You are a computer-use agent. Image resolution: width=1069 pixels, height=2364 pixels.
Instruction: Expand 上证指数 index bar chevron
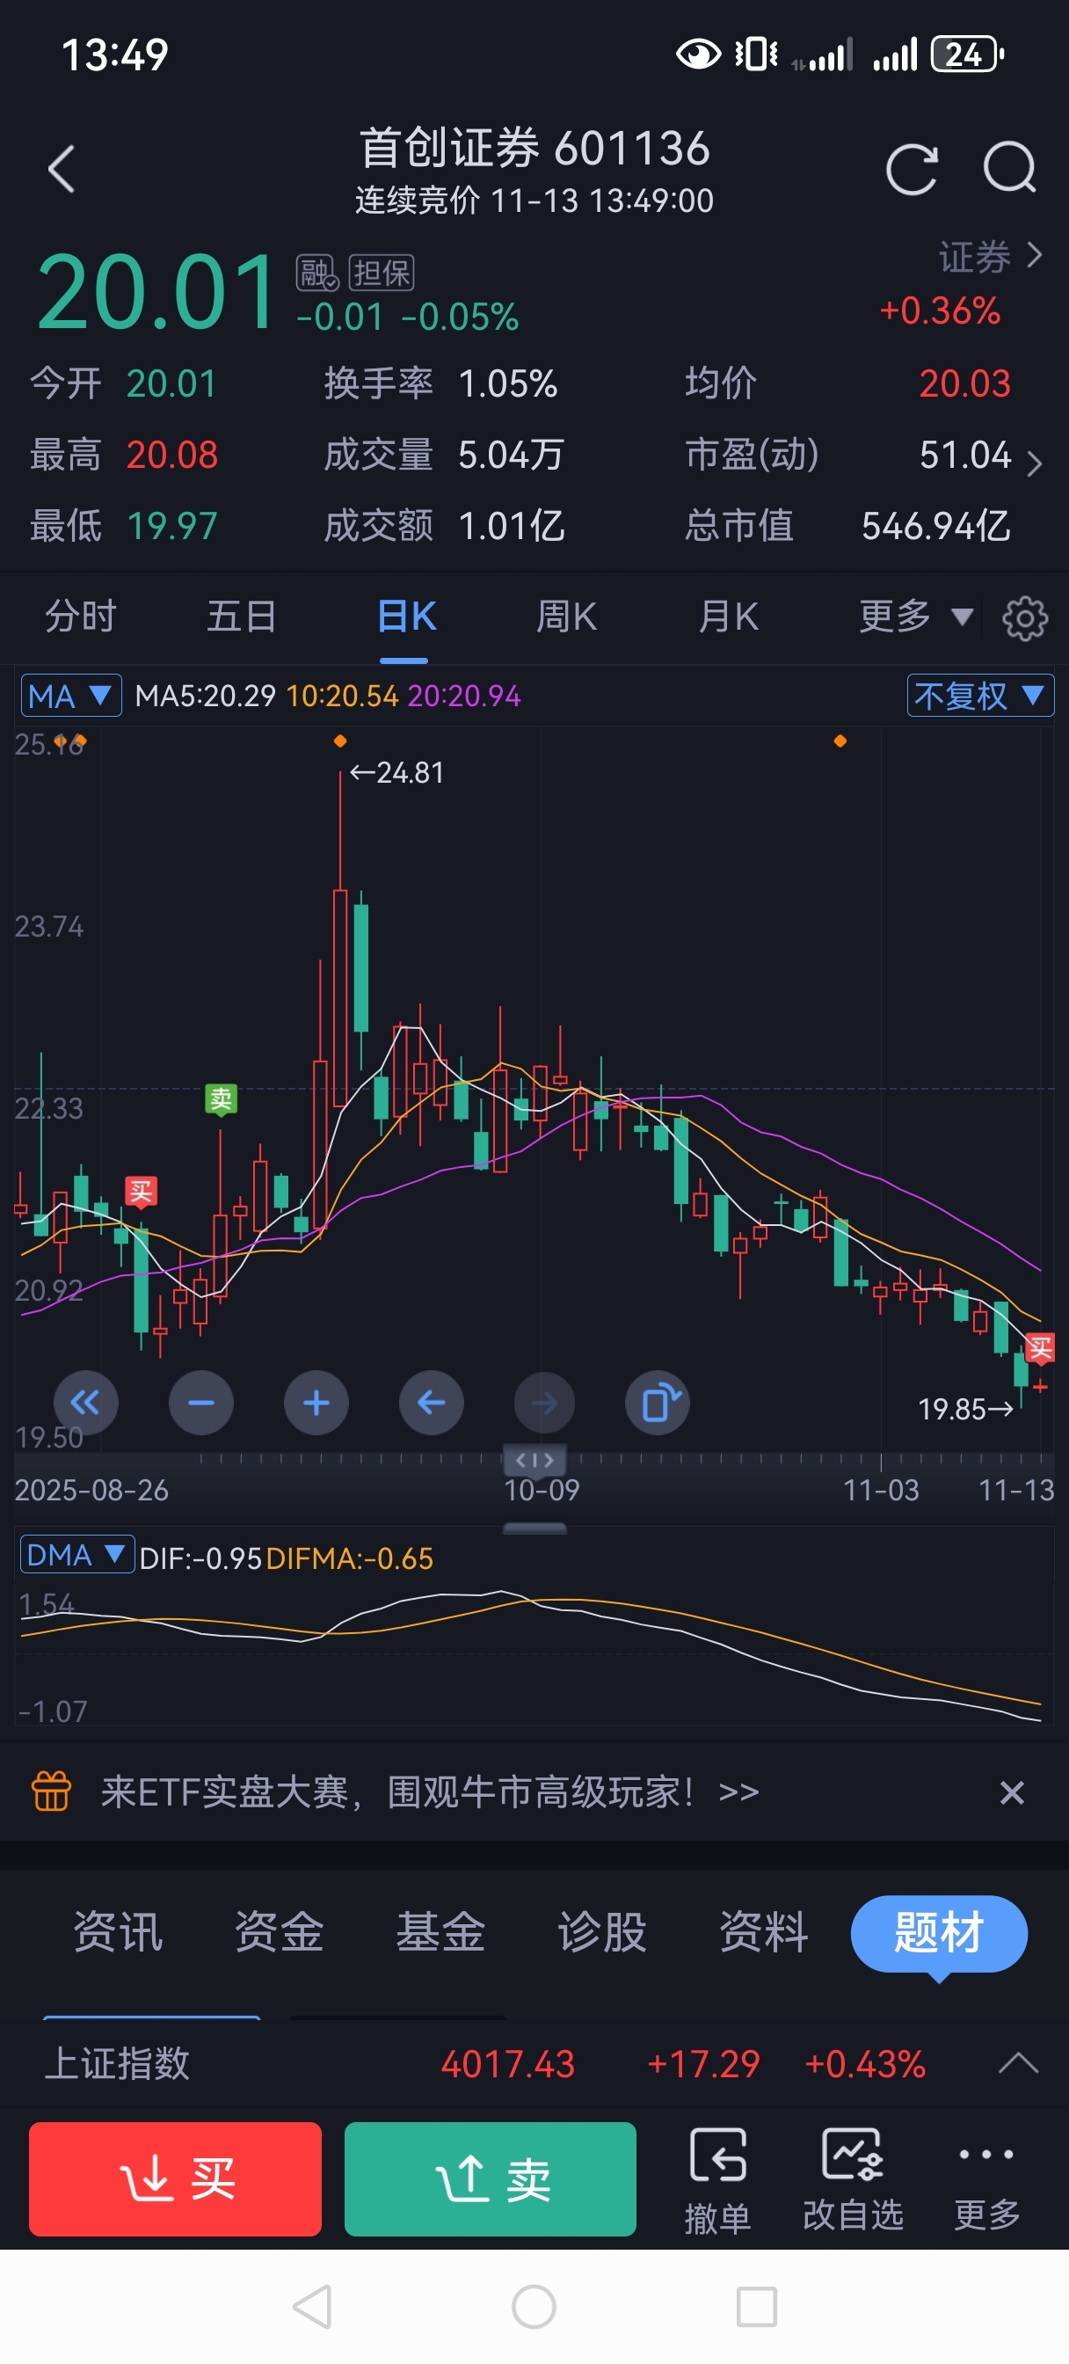pyautogui.click(x=1018, y=2064)
